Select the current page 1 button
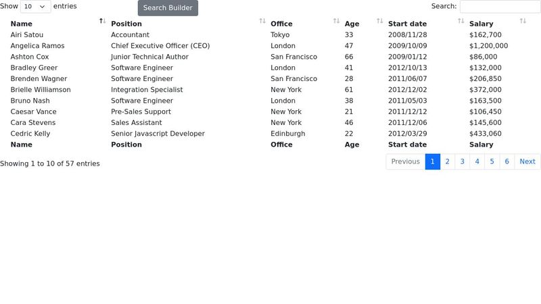The width and height of the screenshot is (541, 304). point(433,161)
